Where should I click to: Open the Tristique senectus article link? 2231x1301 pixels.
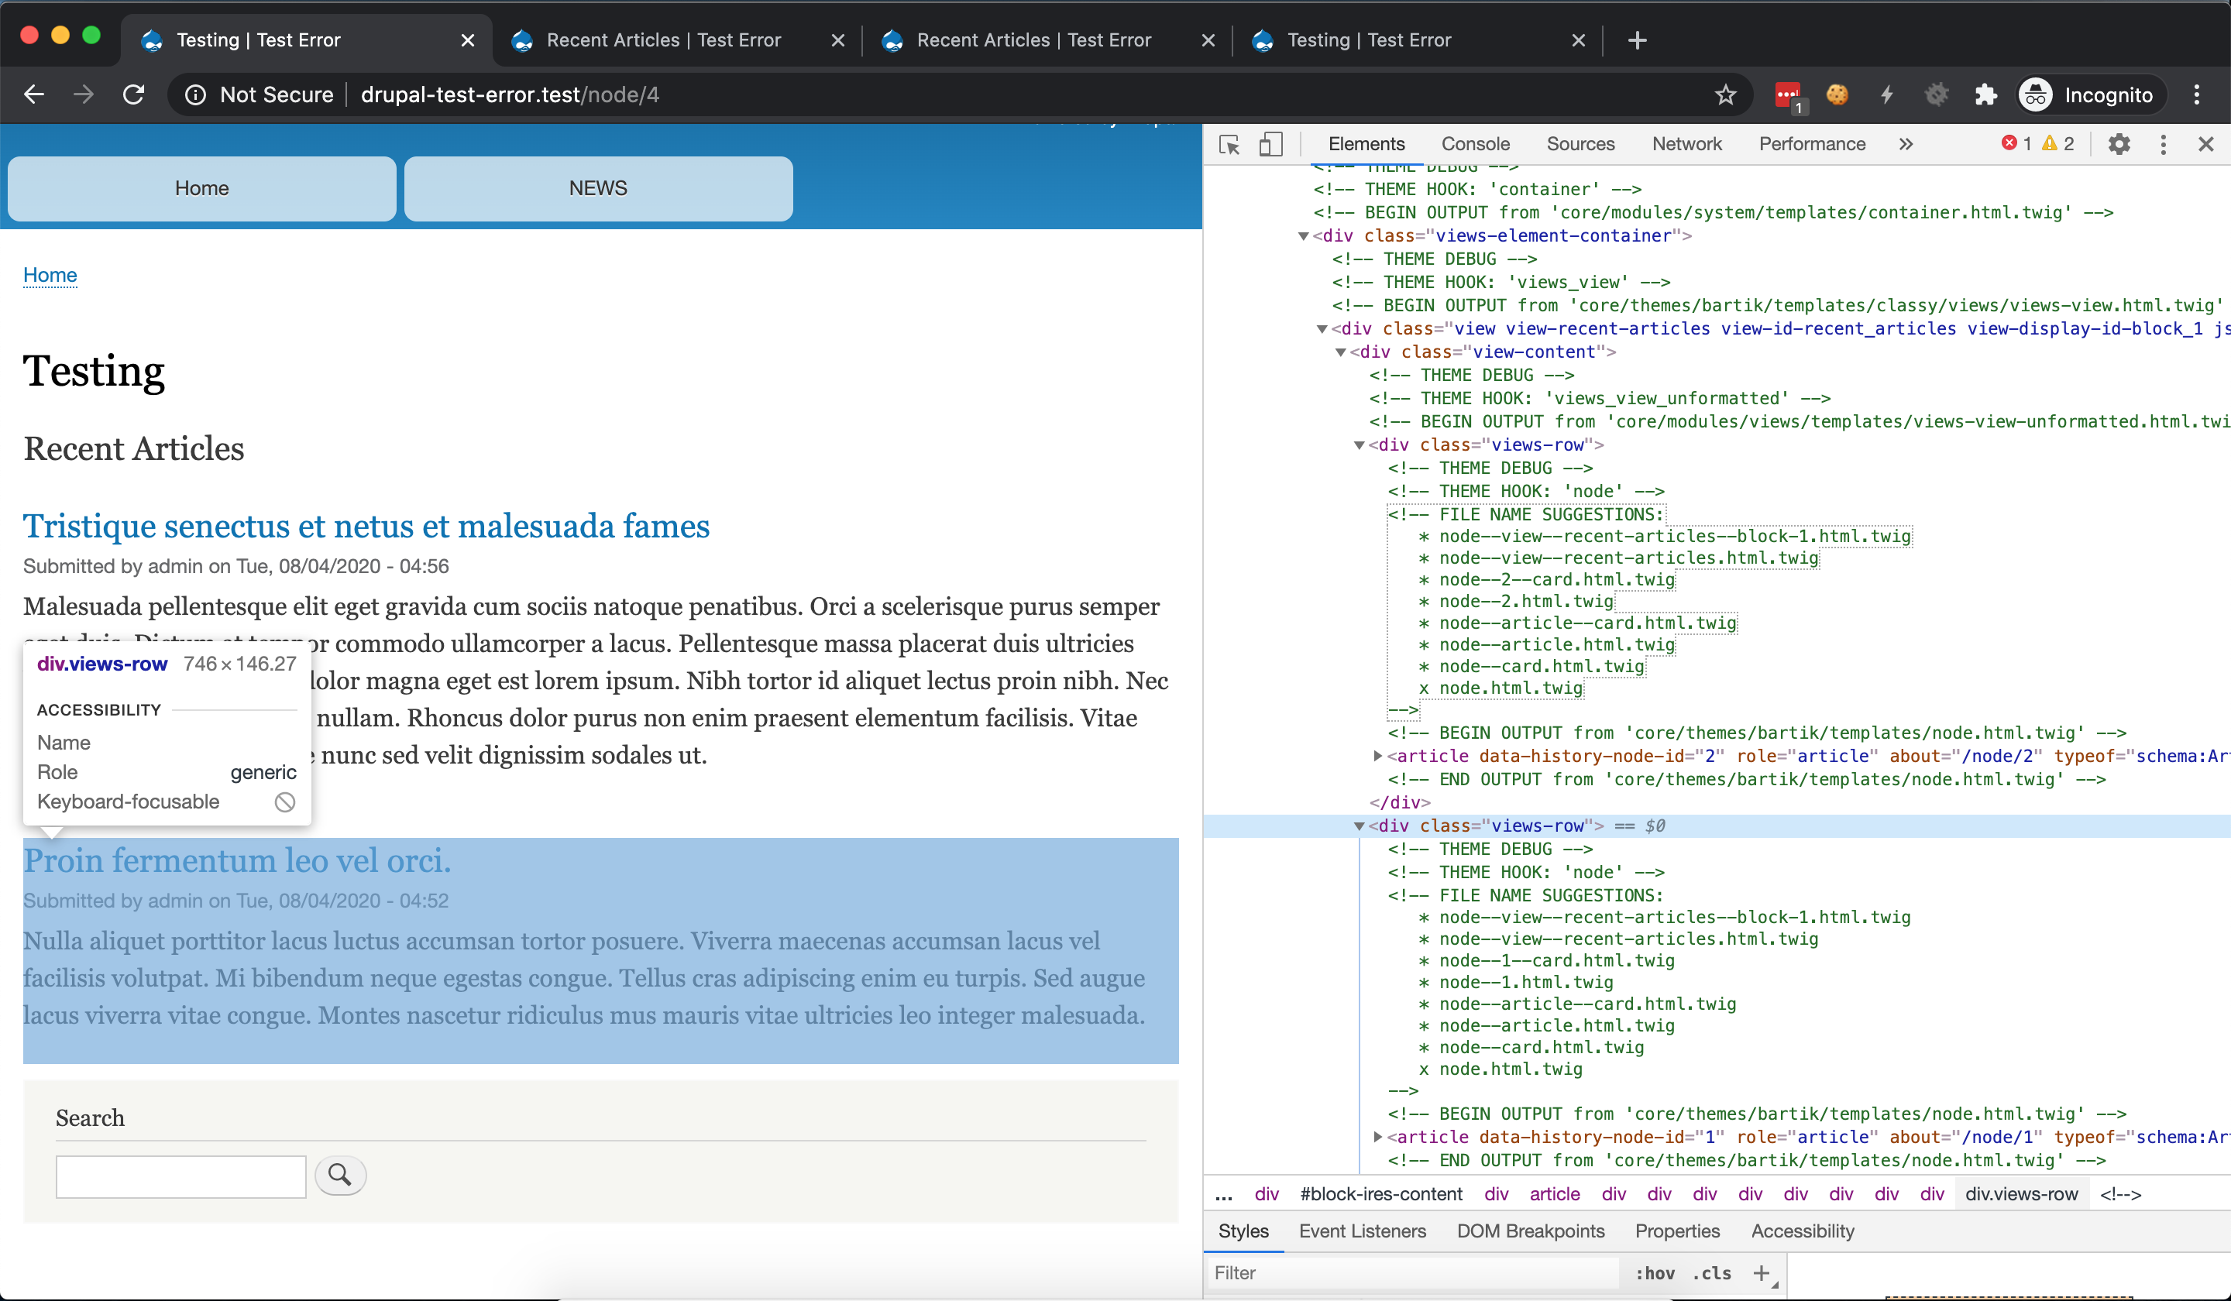click(366, 526)
